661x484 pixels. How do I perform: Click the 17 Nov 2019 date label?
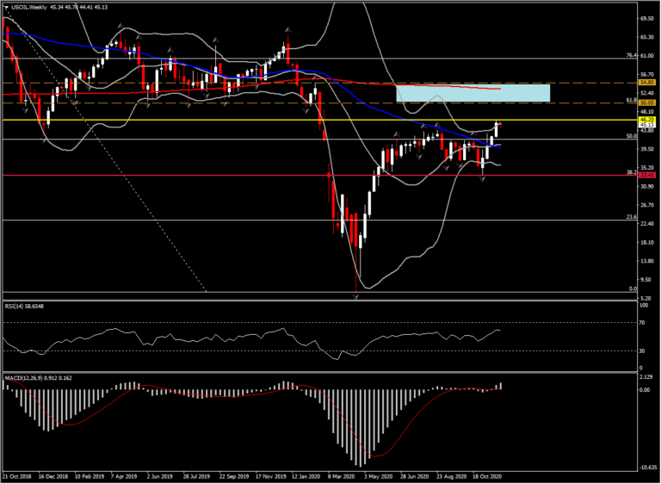(x=269, y=475)
